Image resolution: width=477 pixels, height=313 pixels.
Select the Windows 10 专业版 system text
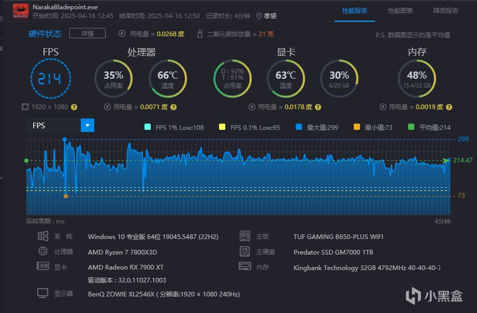tap(153, 237)
